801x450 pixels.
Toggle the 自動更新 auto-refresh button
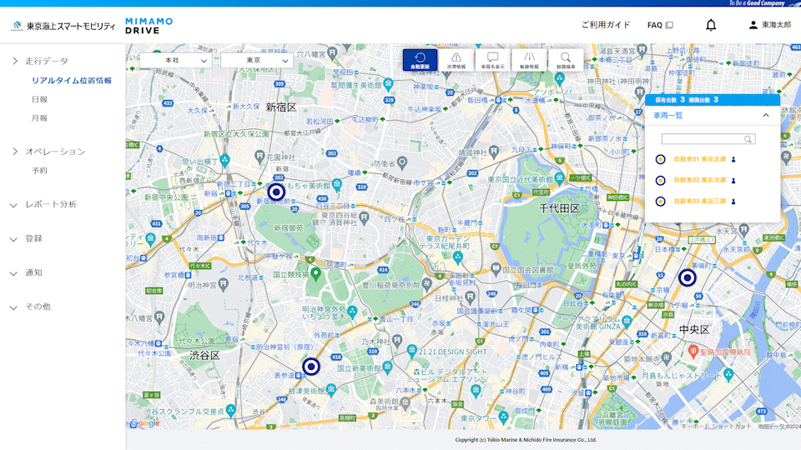pos(420,60)
